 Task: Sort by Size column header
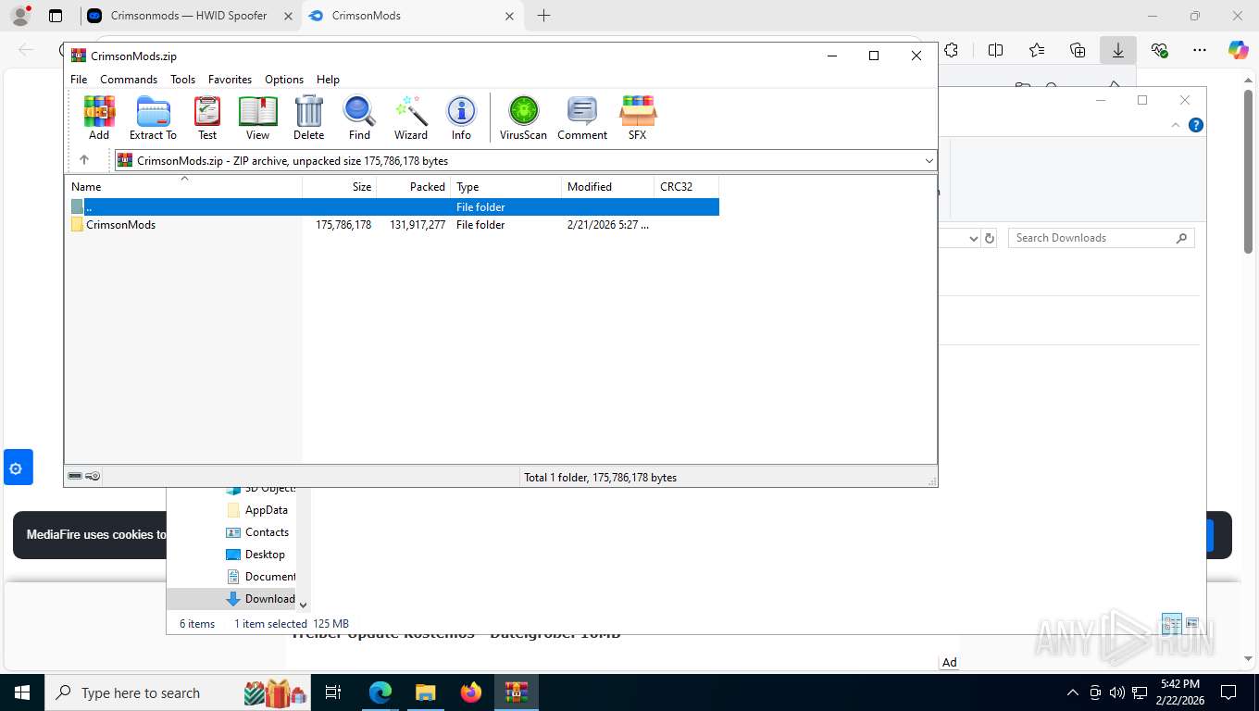pyautogui.click(x=340, y=186)
